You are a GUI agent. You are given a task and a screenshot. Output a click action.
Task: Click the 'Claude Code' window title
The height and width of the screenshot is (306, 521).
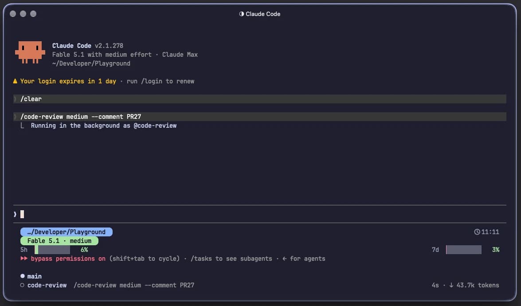click(263, 14)
